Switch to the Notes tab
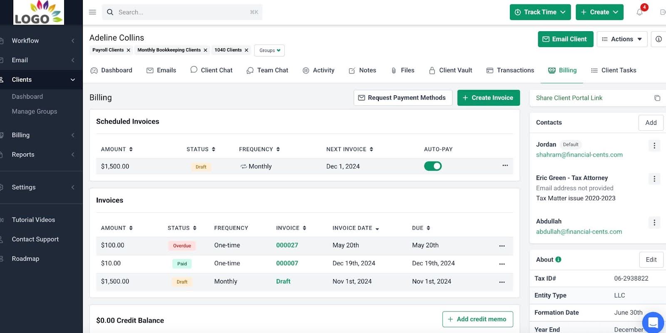 pos(362,70)
